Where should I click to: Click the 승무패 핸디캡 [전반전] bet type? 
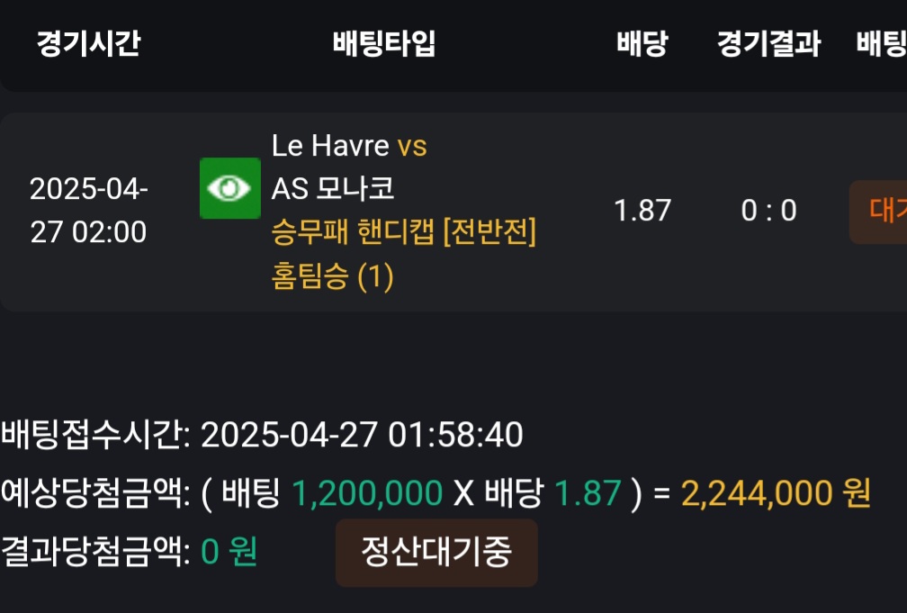coord(404,231)
